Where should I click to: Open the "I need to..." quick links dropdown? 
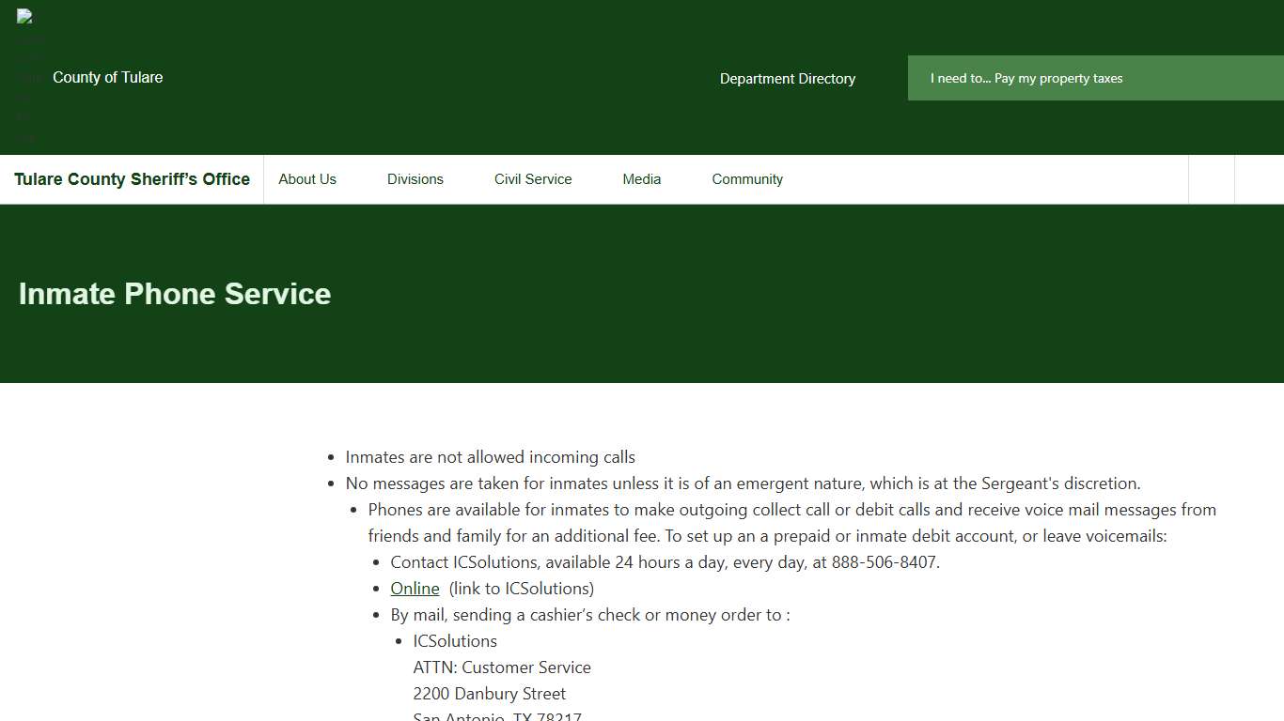[x=1025, y=78]
